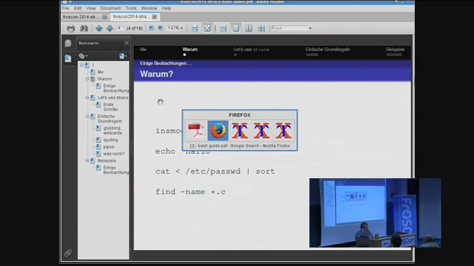Viewport: 474px width, 266px height.
Task: Collapse the Bookmarks panel with arrow button
Action: pyautogui.click(x=126, y=43)
